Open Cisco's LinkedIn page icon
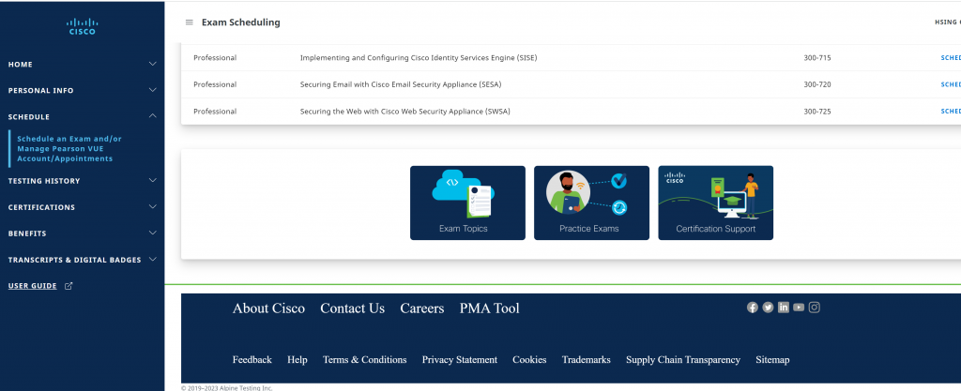 pos(784,308)
